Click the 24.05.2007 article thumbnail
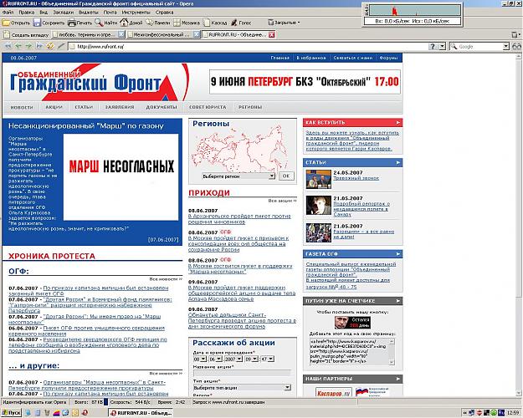The width and height of the screenshot is (523, 418). point(319,180)
